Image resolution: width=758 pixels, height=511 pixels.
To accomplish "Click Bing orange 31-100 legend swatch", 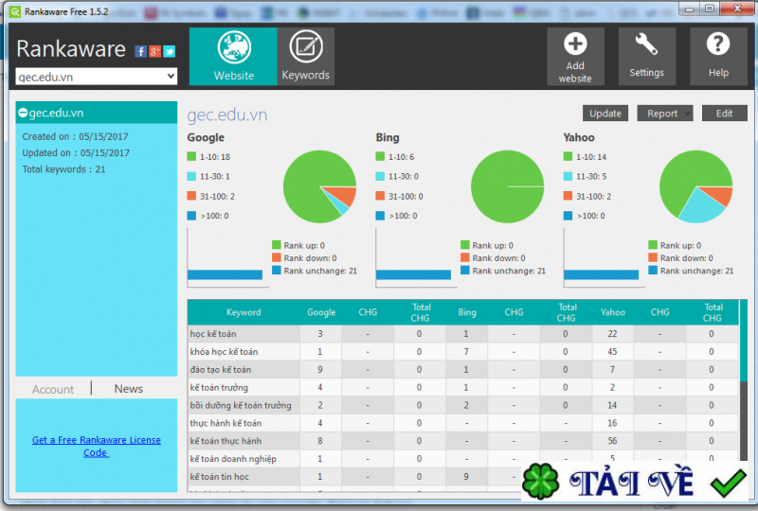I will pos(380,196).
